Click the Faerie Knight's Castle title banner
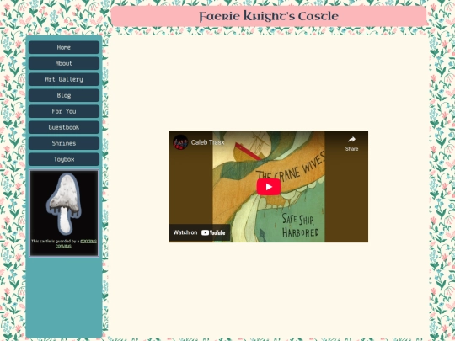The width and height of the screenshot is (455, 341). (269, 16)
